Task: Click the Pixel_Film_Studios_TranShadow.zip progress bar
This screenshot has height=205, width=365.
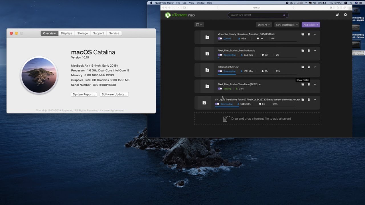Action: (257, 58)
